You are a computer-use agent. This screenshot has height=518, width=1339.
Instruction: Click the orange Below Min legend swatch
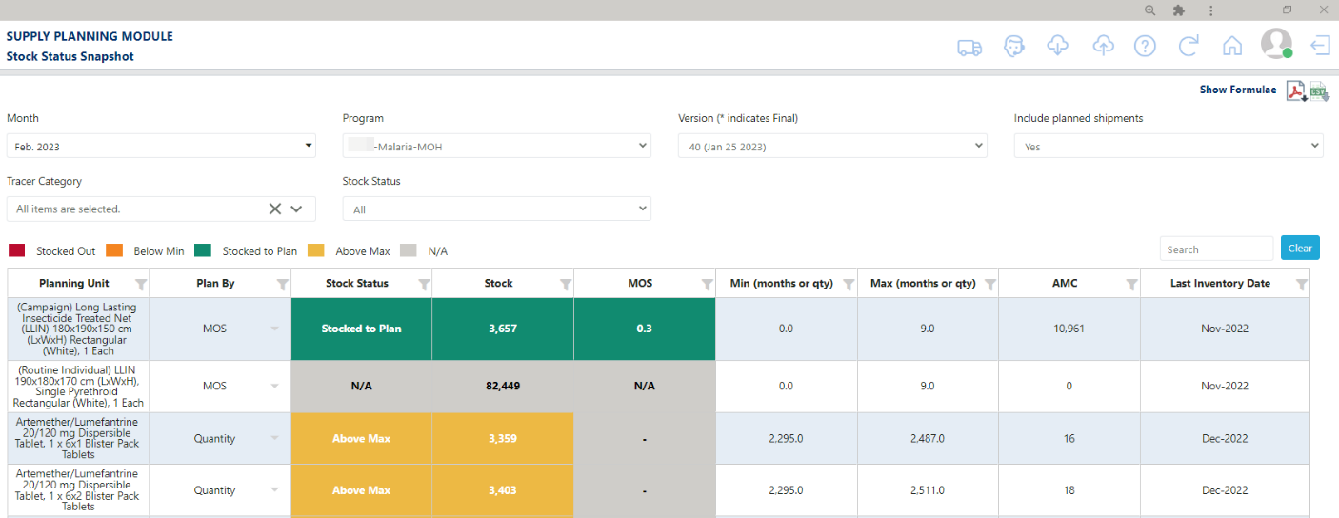pos(114,250)
